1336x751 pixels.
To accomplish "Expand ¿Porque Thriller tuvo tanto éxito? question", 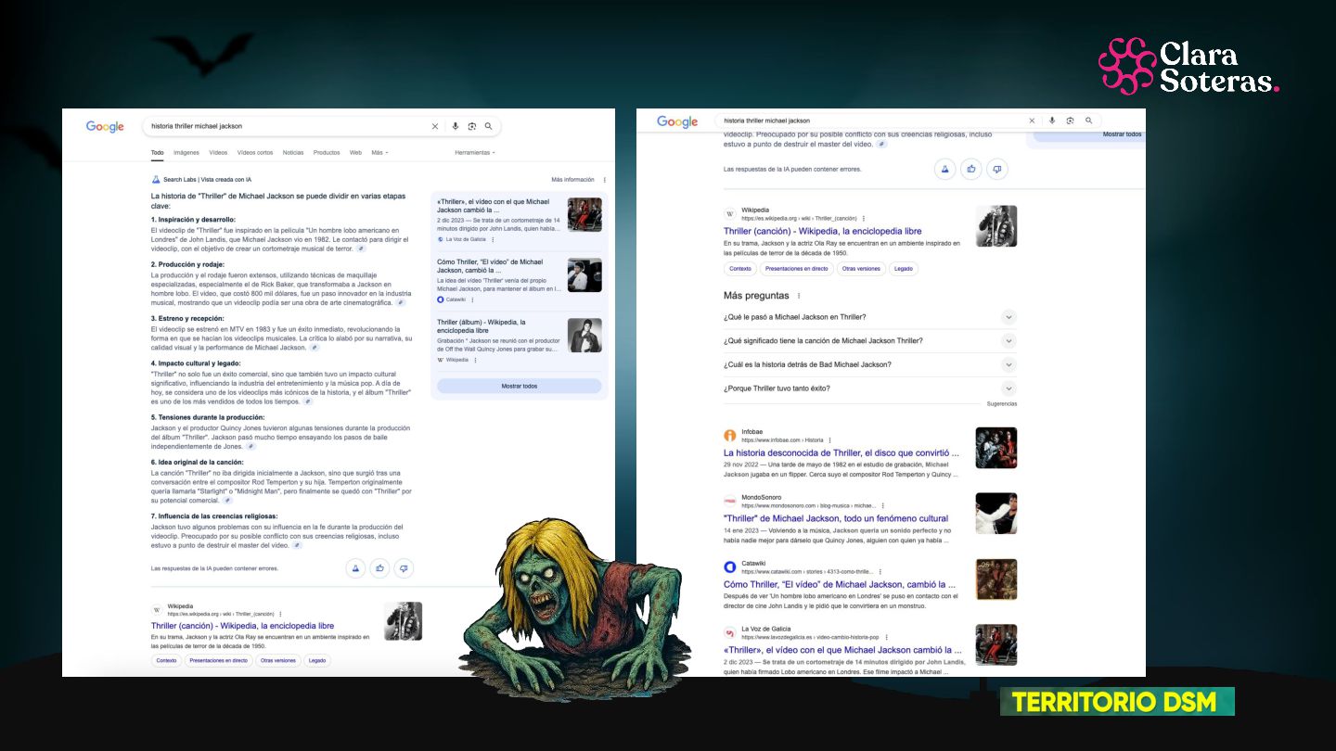I will [870, 388].
